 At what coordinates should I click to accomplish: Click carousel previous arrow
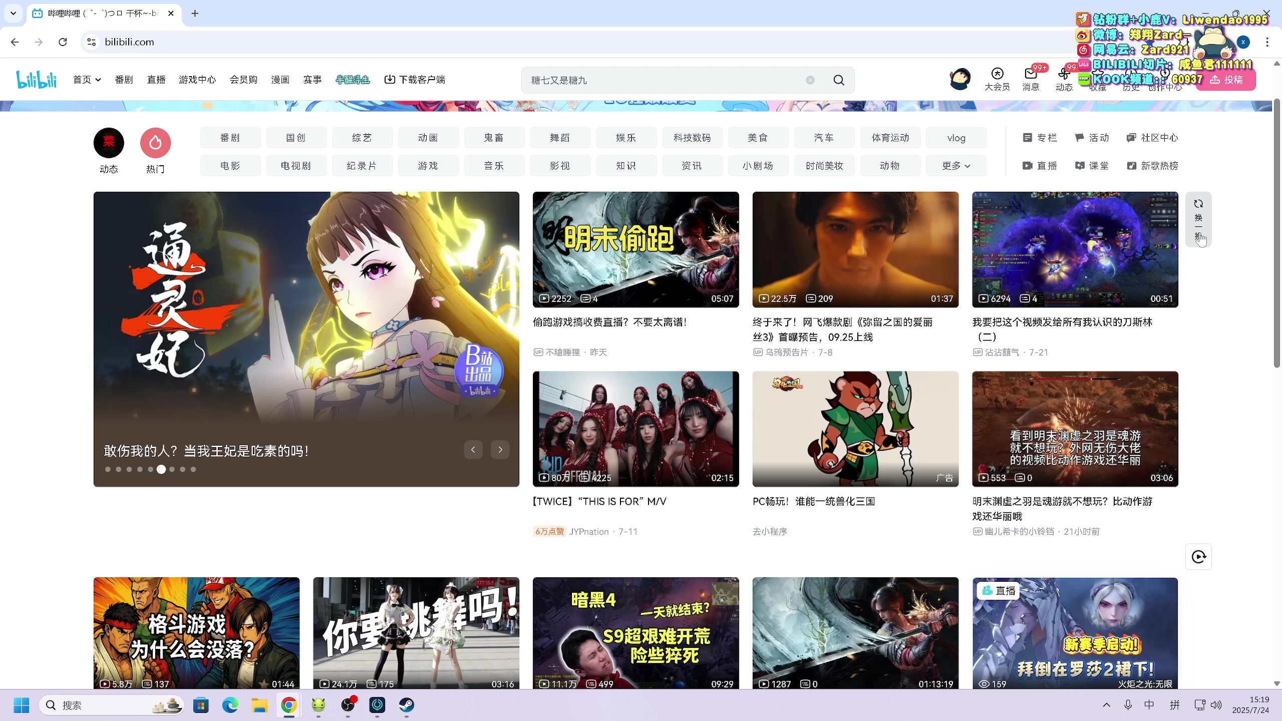(x=473, y=450)
